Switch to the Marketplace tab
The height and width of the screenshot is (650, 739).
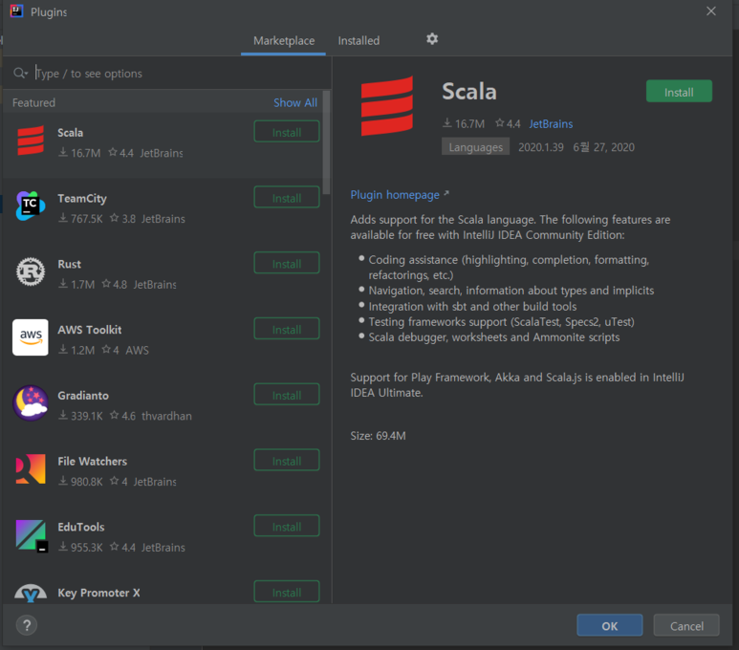point(284,41)
